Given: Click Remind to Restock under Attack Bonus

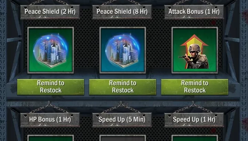Looking at the screenshot, I should click(x=195, y=87).
